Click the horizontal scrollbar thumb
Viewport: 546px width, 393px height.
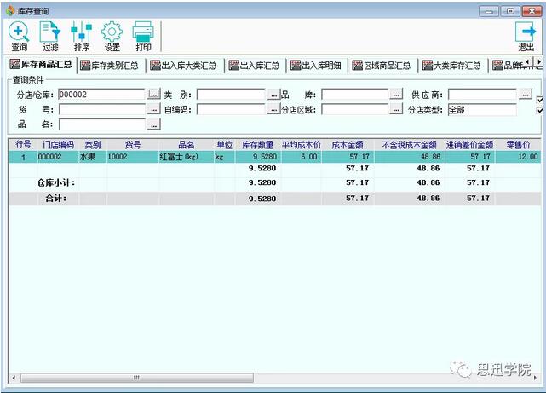[135, 378]
